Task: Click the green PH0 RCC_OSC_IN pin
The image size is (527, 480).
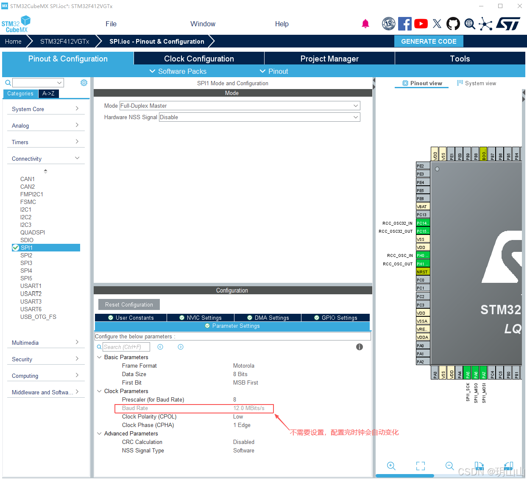Action: pos(423,255)
